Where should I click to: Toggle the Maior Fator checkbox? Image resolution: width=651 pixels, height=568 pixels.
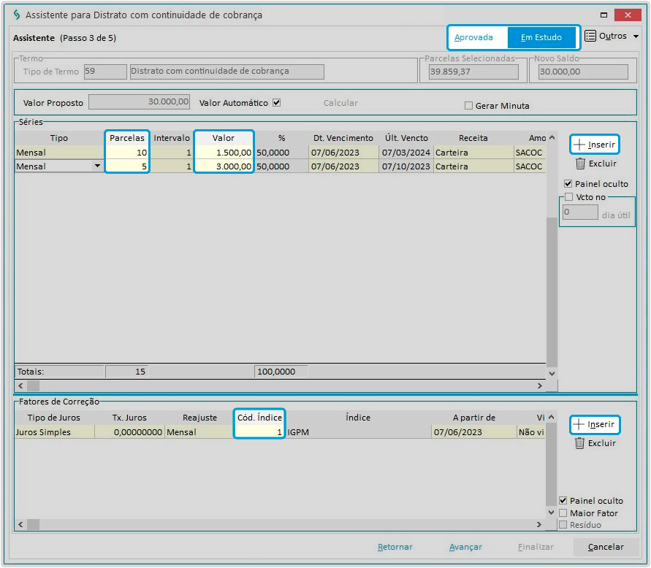(x=563, y=513)
